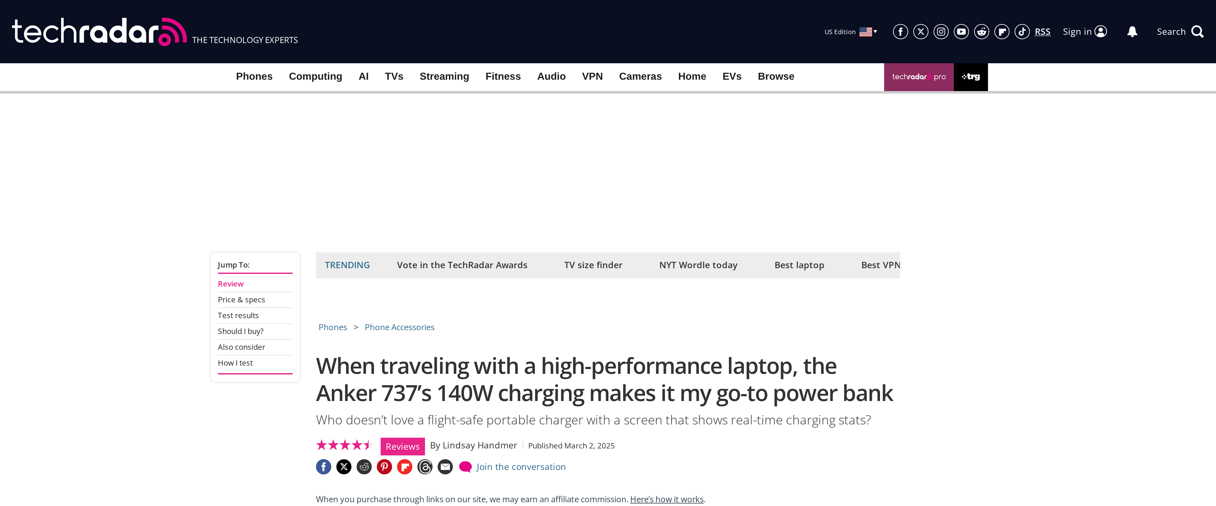This screenshot has width=1216, height=506.
Task: Open author Lindsay Handmer's profile
Action: [480, 446]
